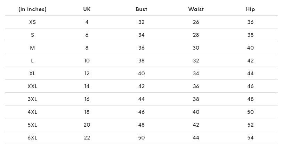Click the 6XL size row label

32,138
